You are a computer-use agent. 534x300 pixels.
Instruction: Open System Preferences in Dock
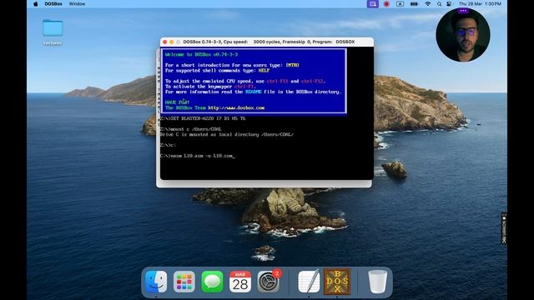268,282
